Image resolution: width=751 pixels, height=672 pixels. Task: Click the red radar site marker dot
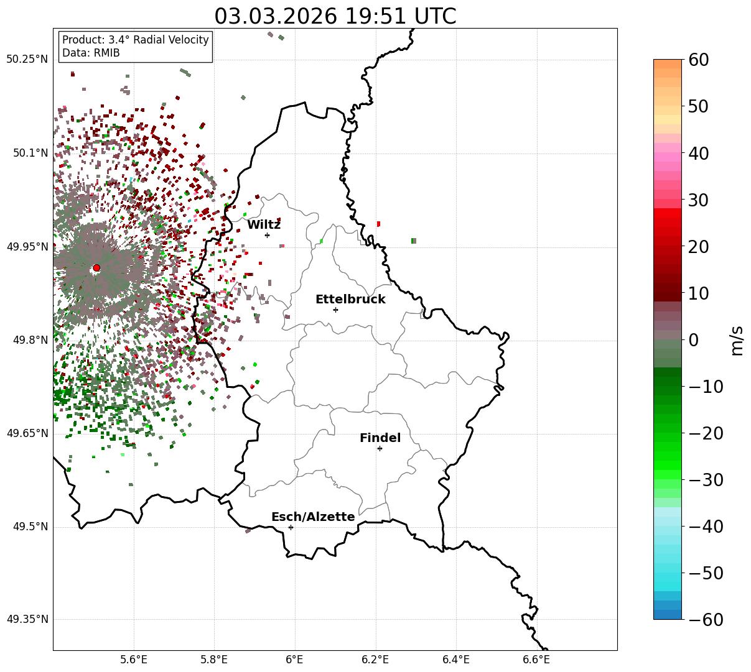point(96,268)
